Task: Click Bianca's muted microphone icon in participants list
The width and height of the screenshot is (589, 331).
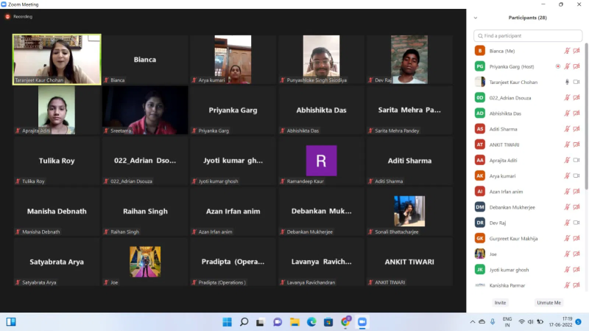Action: click(567, 51)
